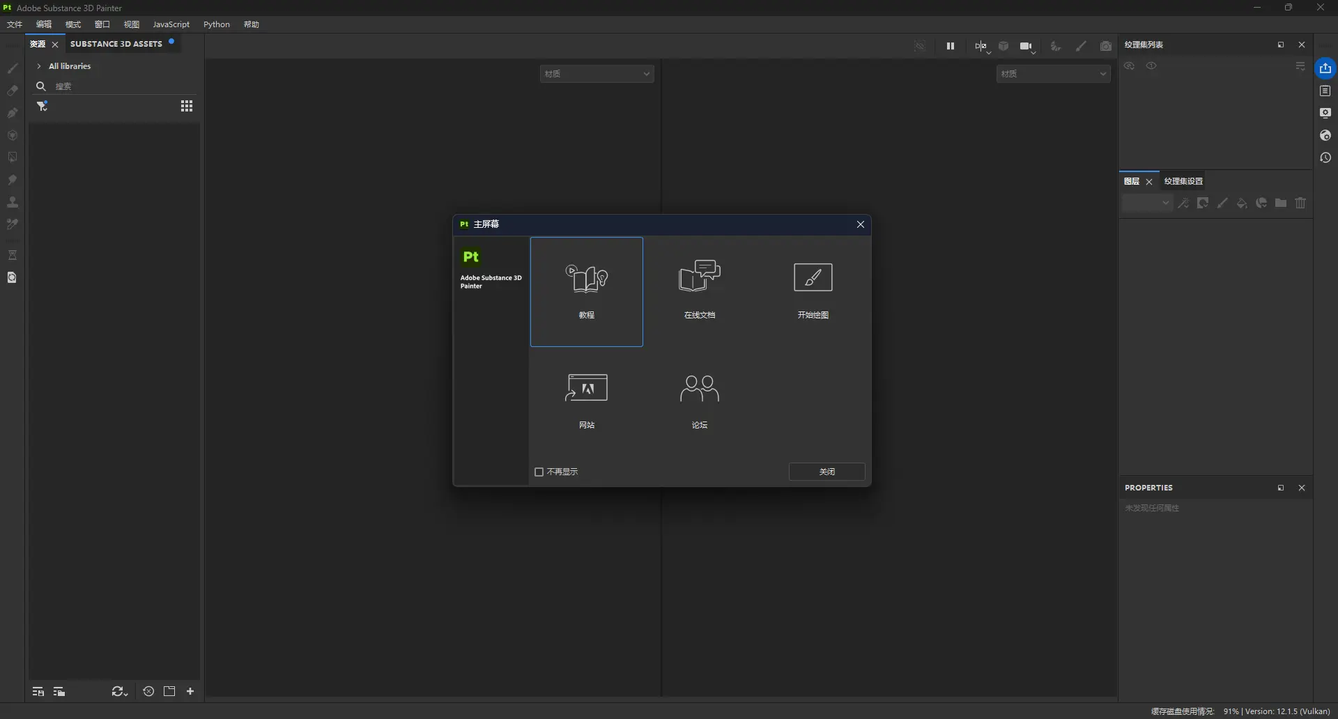Open the left viewport 材质 dropdown

click(597, 74)
